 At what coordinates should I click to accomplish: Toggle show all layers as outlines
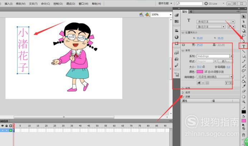(11, 126)
